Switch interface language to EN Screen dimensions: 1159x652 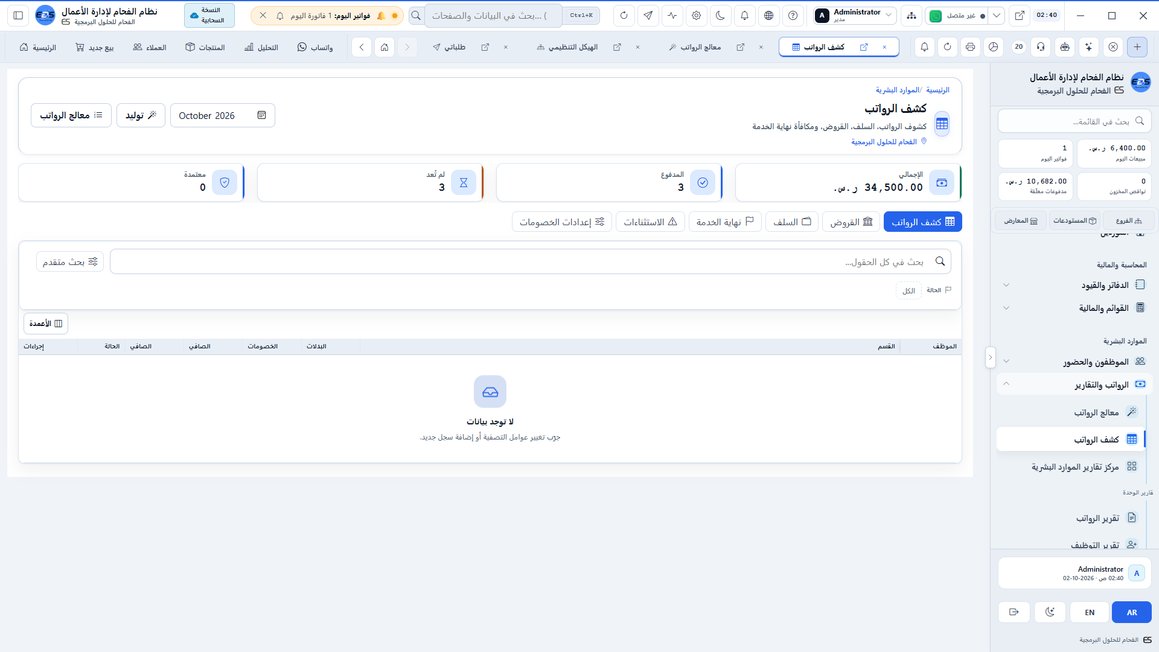pyautogui.click(x=1090, y=612)
